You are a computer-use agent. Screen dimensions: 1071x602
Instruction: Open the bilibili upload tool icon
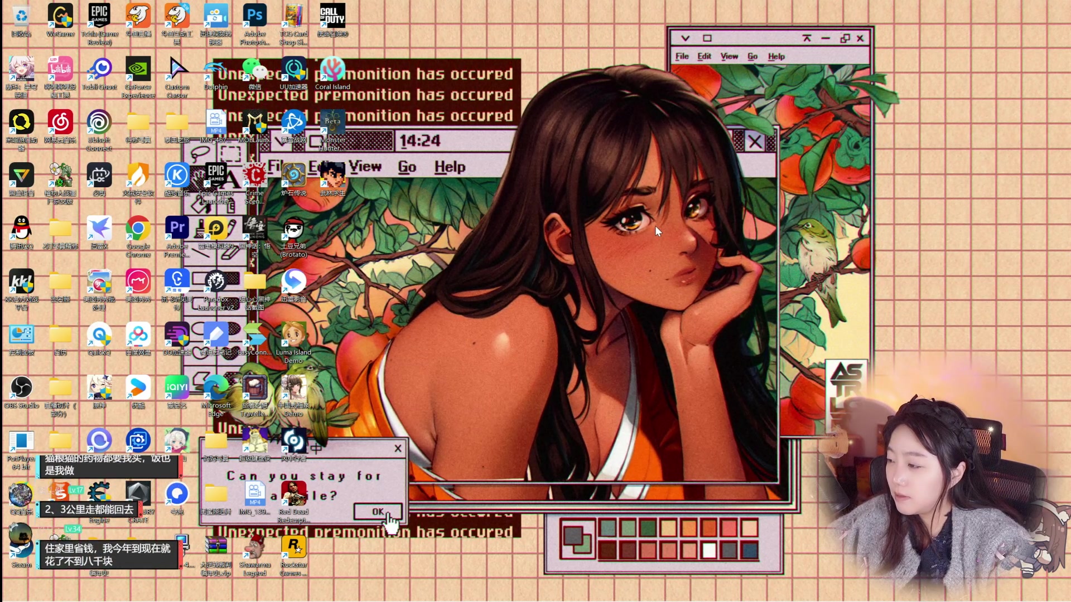point(60,76)
